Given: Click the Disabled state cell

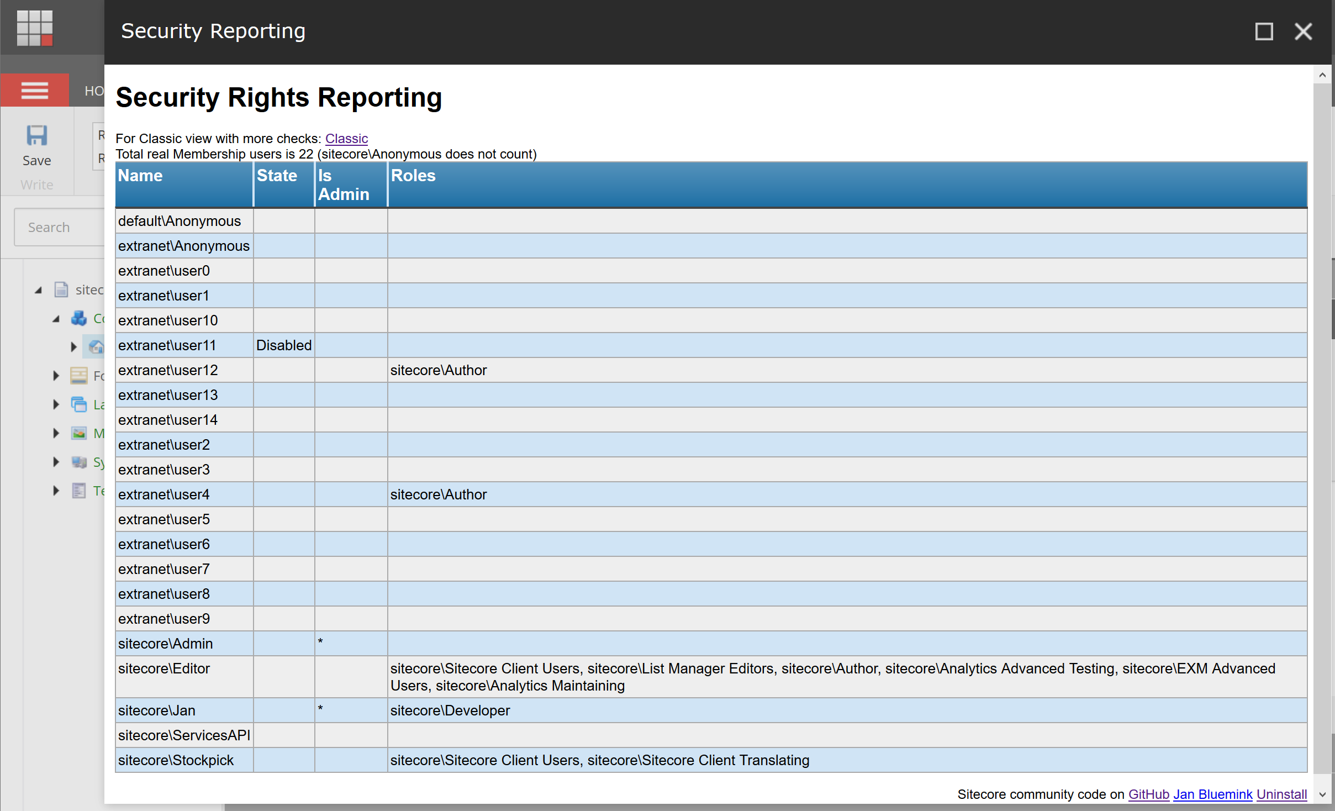Looking at the screenshot, I should (284, 345).
